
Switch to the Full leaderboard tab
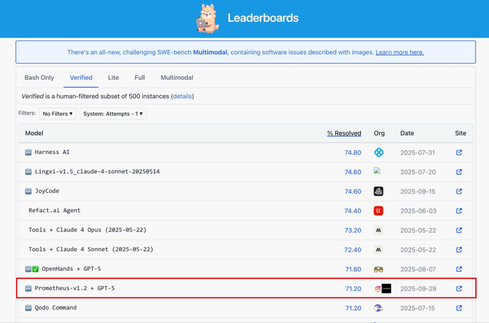coord(140,78)
